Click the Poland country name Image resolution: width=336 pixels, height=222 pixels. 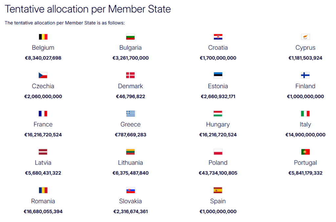click(218, 163)
